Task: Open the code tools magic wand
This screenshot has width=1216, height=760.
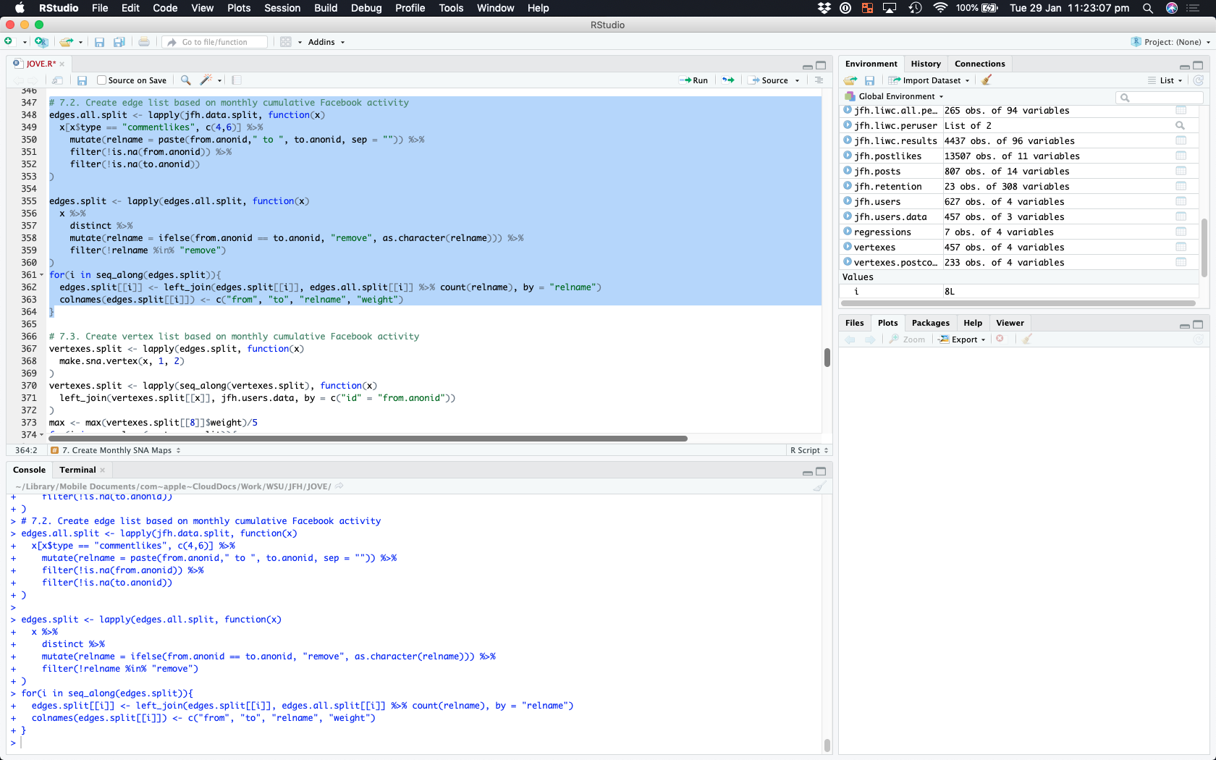Action: click(206, 80)
